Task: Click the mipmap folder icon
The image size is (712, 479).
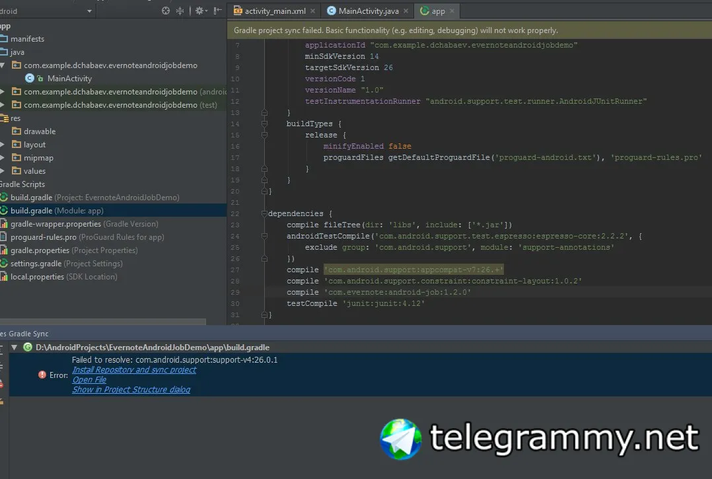Action: 17,157
